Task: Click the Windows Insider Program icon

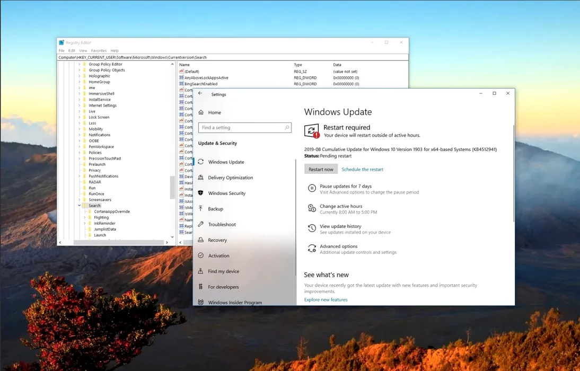Action: click(x=201, y=302)
